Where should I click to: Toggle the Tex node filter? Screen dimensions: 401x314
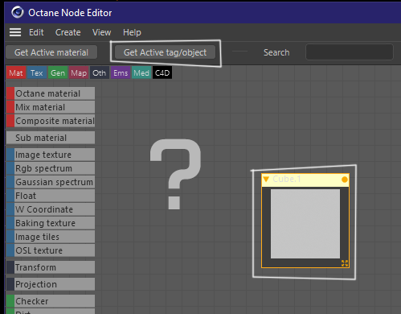[37, 72]
